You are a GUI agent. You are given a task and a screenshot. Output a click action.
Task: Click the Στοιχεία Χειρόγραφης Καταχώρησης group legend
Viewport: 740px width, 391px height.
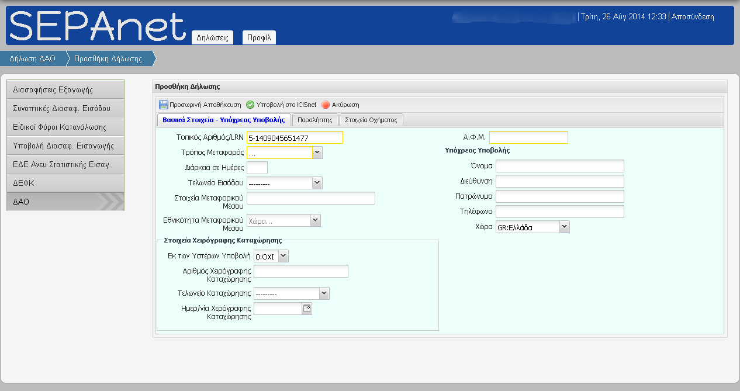click(223, 240)
